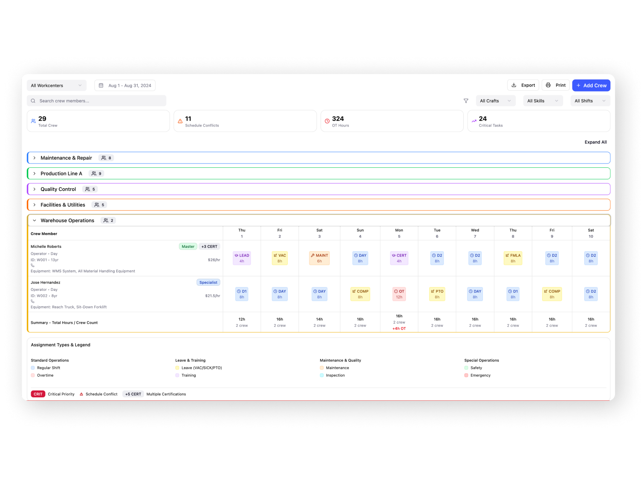Viewport: 641px width, 477px height.
Task: Click the Print button
Action: pyautogui.click(x=556, y=85)
